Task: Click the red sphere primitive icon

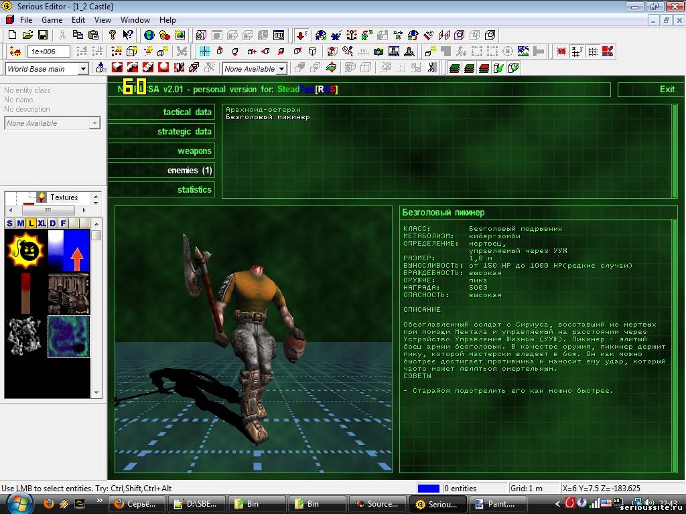Action: [x=163, y=68]
